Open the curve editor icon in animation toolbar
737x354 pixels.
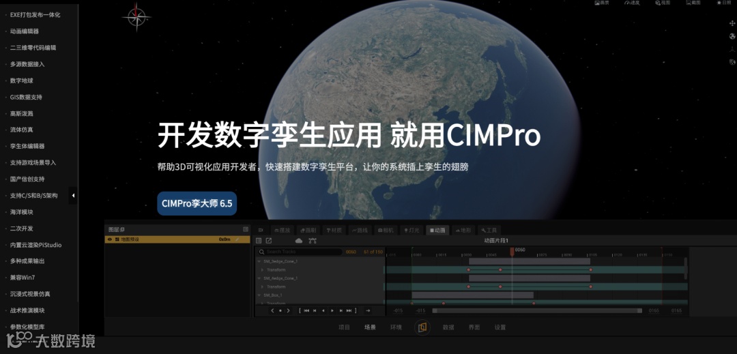point(313,241)
